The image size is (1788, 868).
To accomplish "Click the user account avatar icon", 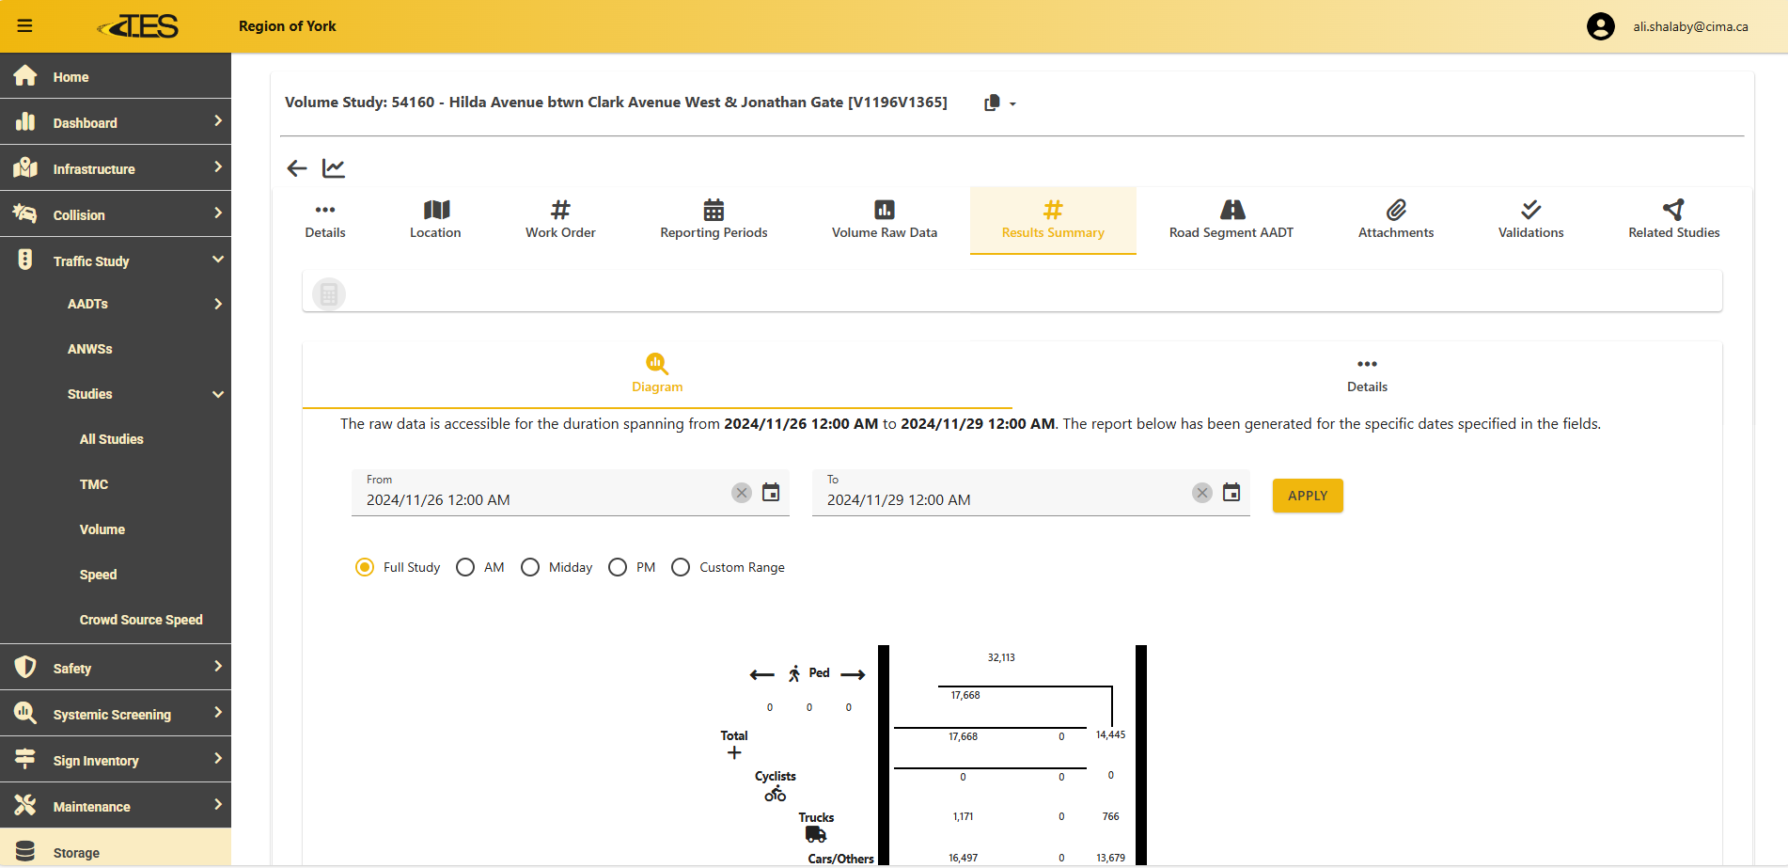I will coord(1600,26).
